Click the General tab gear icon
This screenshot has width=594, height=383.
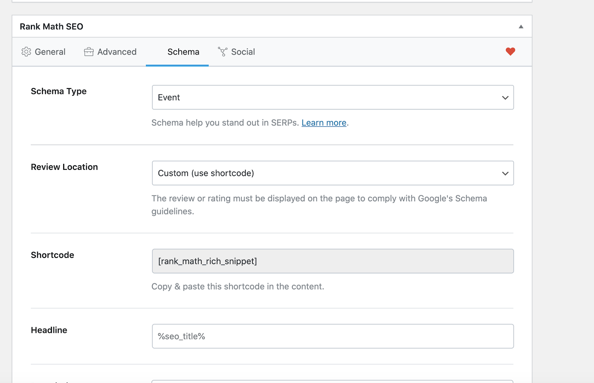26,52
